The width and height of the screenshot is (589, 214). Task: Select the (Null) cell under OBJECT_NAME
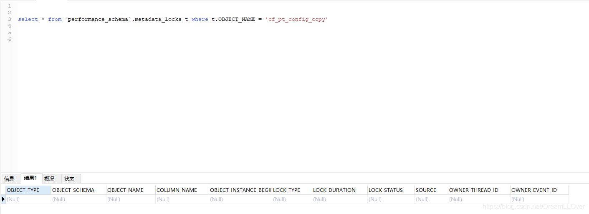click(x=131, y=199)
